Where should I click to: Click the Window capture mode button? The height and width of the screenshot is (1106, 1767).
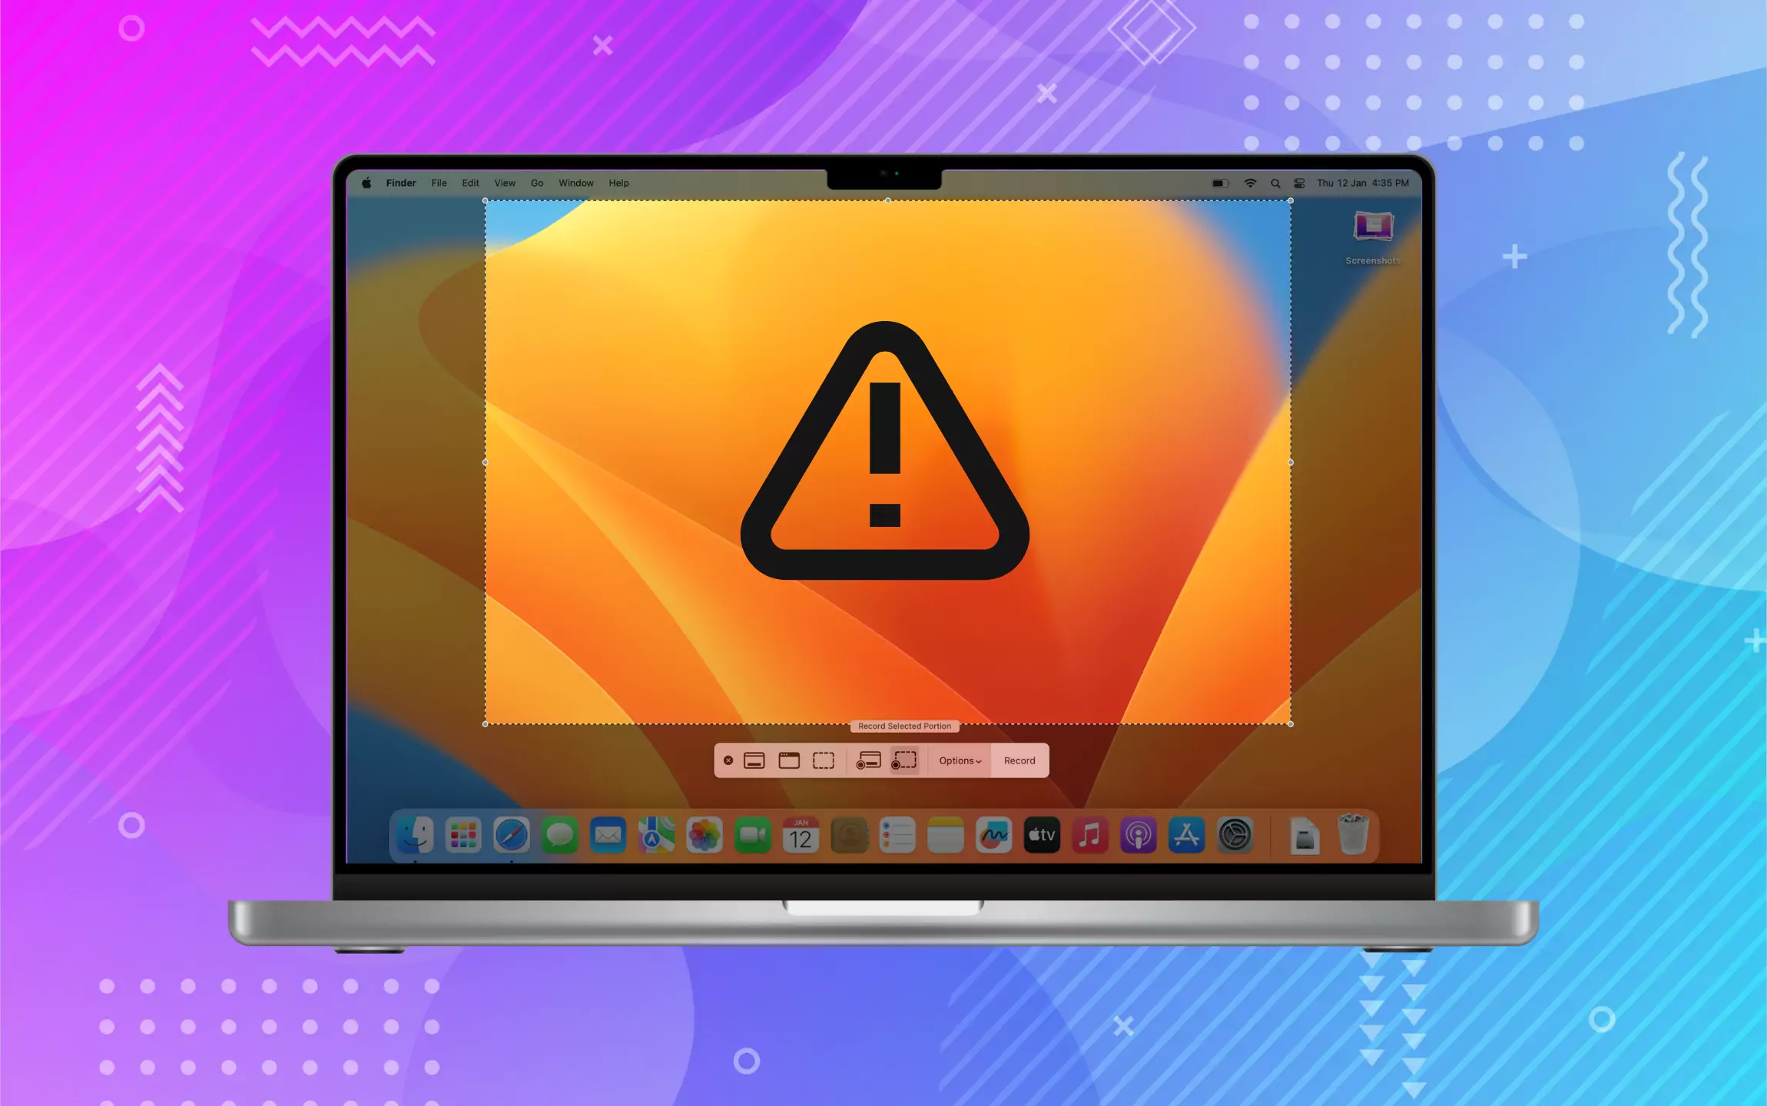pos(786,760)
